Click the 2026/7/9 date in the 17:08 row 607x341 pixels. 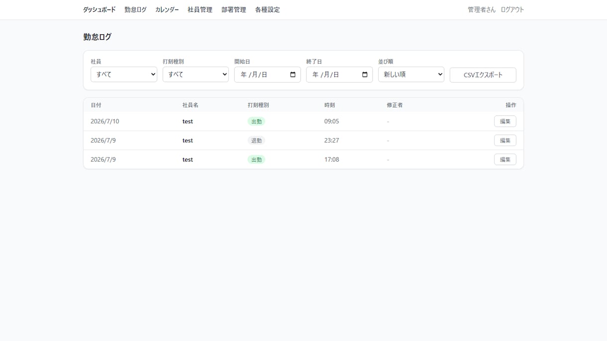(103, 160)
